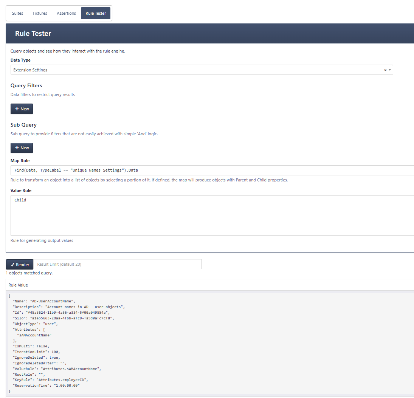Open the Fixtures tab

pos(40,13)
